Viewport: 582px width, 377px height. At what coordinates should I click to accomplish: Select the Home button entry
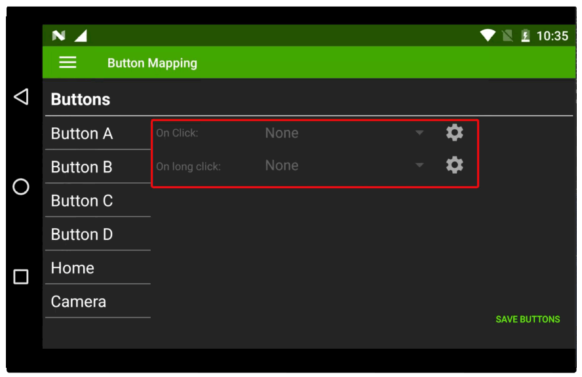point(98,268)
